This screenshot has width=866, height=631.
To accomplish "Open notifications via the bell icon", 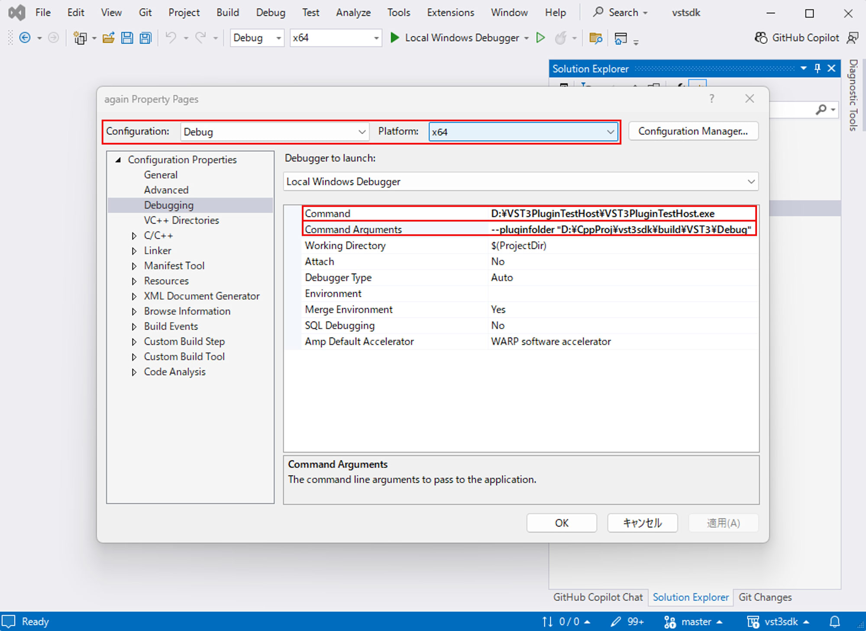I will (x=835, y=621).
